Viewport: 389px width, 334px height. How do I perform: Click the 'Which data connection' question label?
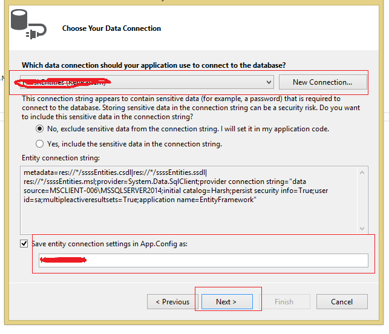[154, 65]
